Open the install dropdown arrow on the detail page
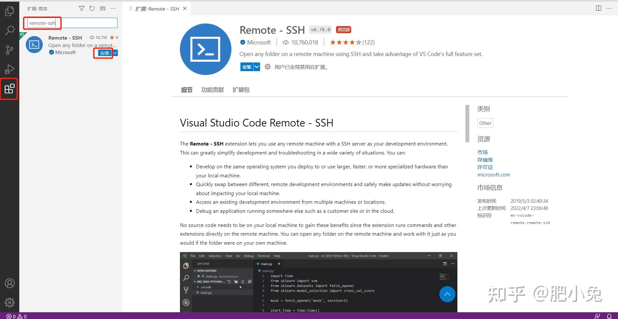The image size is (618, 319). (x=257, y=67)
